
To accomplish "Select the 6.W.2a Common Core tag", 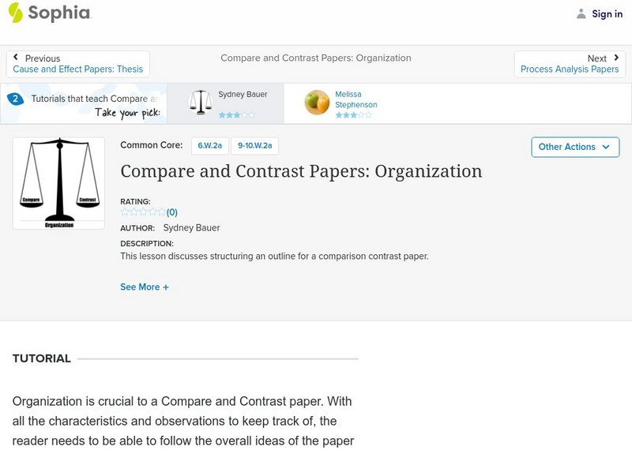I will pyautogui.click(x=210, y=146).
